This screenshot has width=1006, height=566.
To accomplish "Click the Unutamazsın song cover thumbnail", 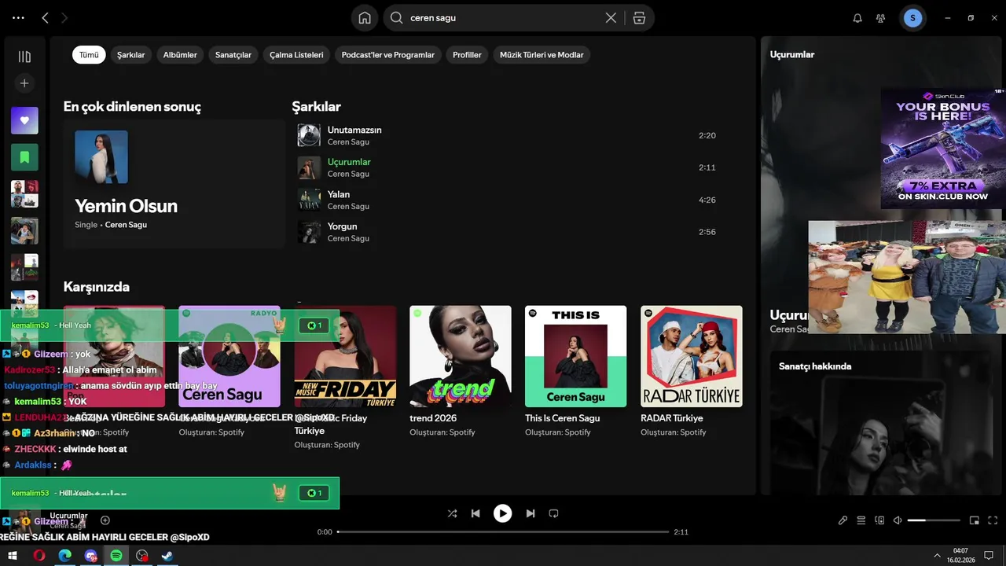I will pyautogui.click(x=309, y=135).
